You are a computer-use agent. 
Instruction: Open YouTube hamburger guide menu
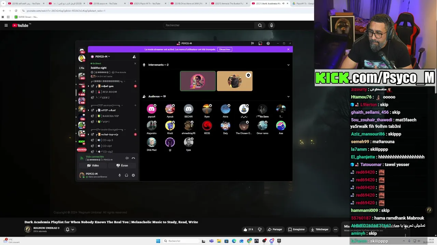click(6, 25)
